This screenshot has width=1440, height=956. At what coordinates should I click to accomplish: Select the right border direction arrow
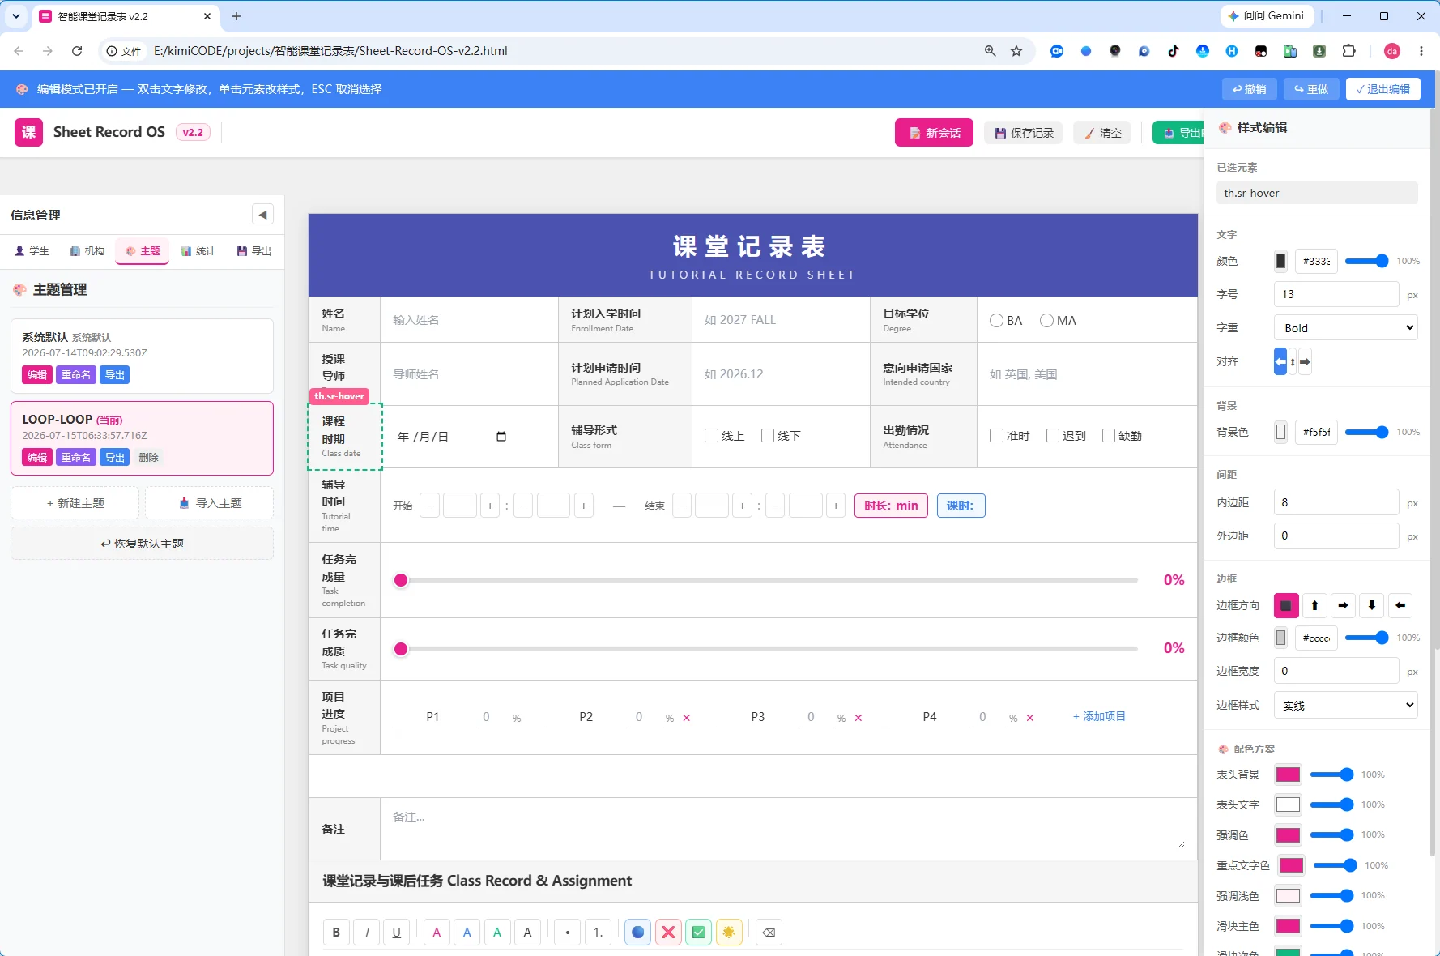click(1343, 605)
